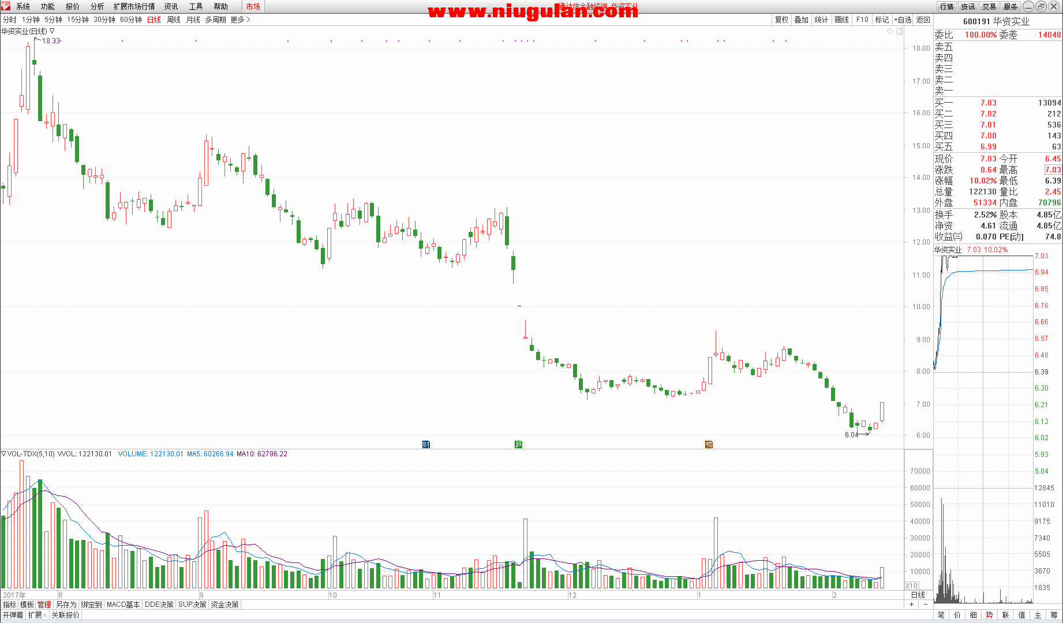Image resolution: width=1063 pixels, height=623 pixels.
Task: Click the 关联报价 button
Action: point(65,615)
